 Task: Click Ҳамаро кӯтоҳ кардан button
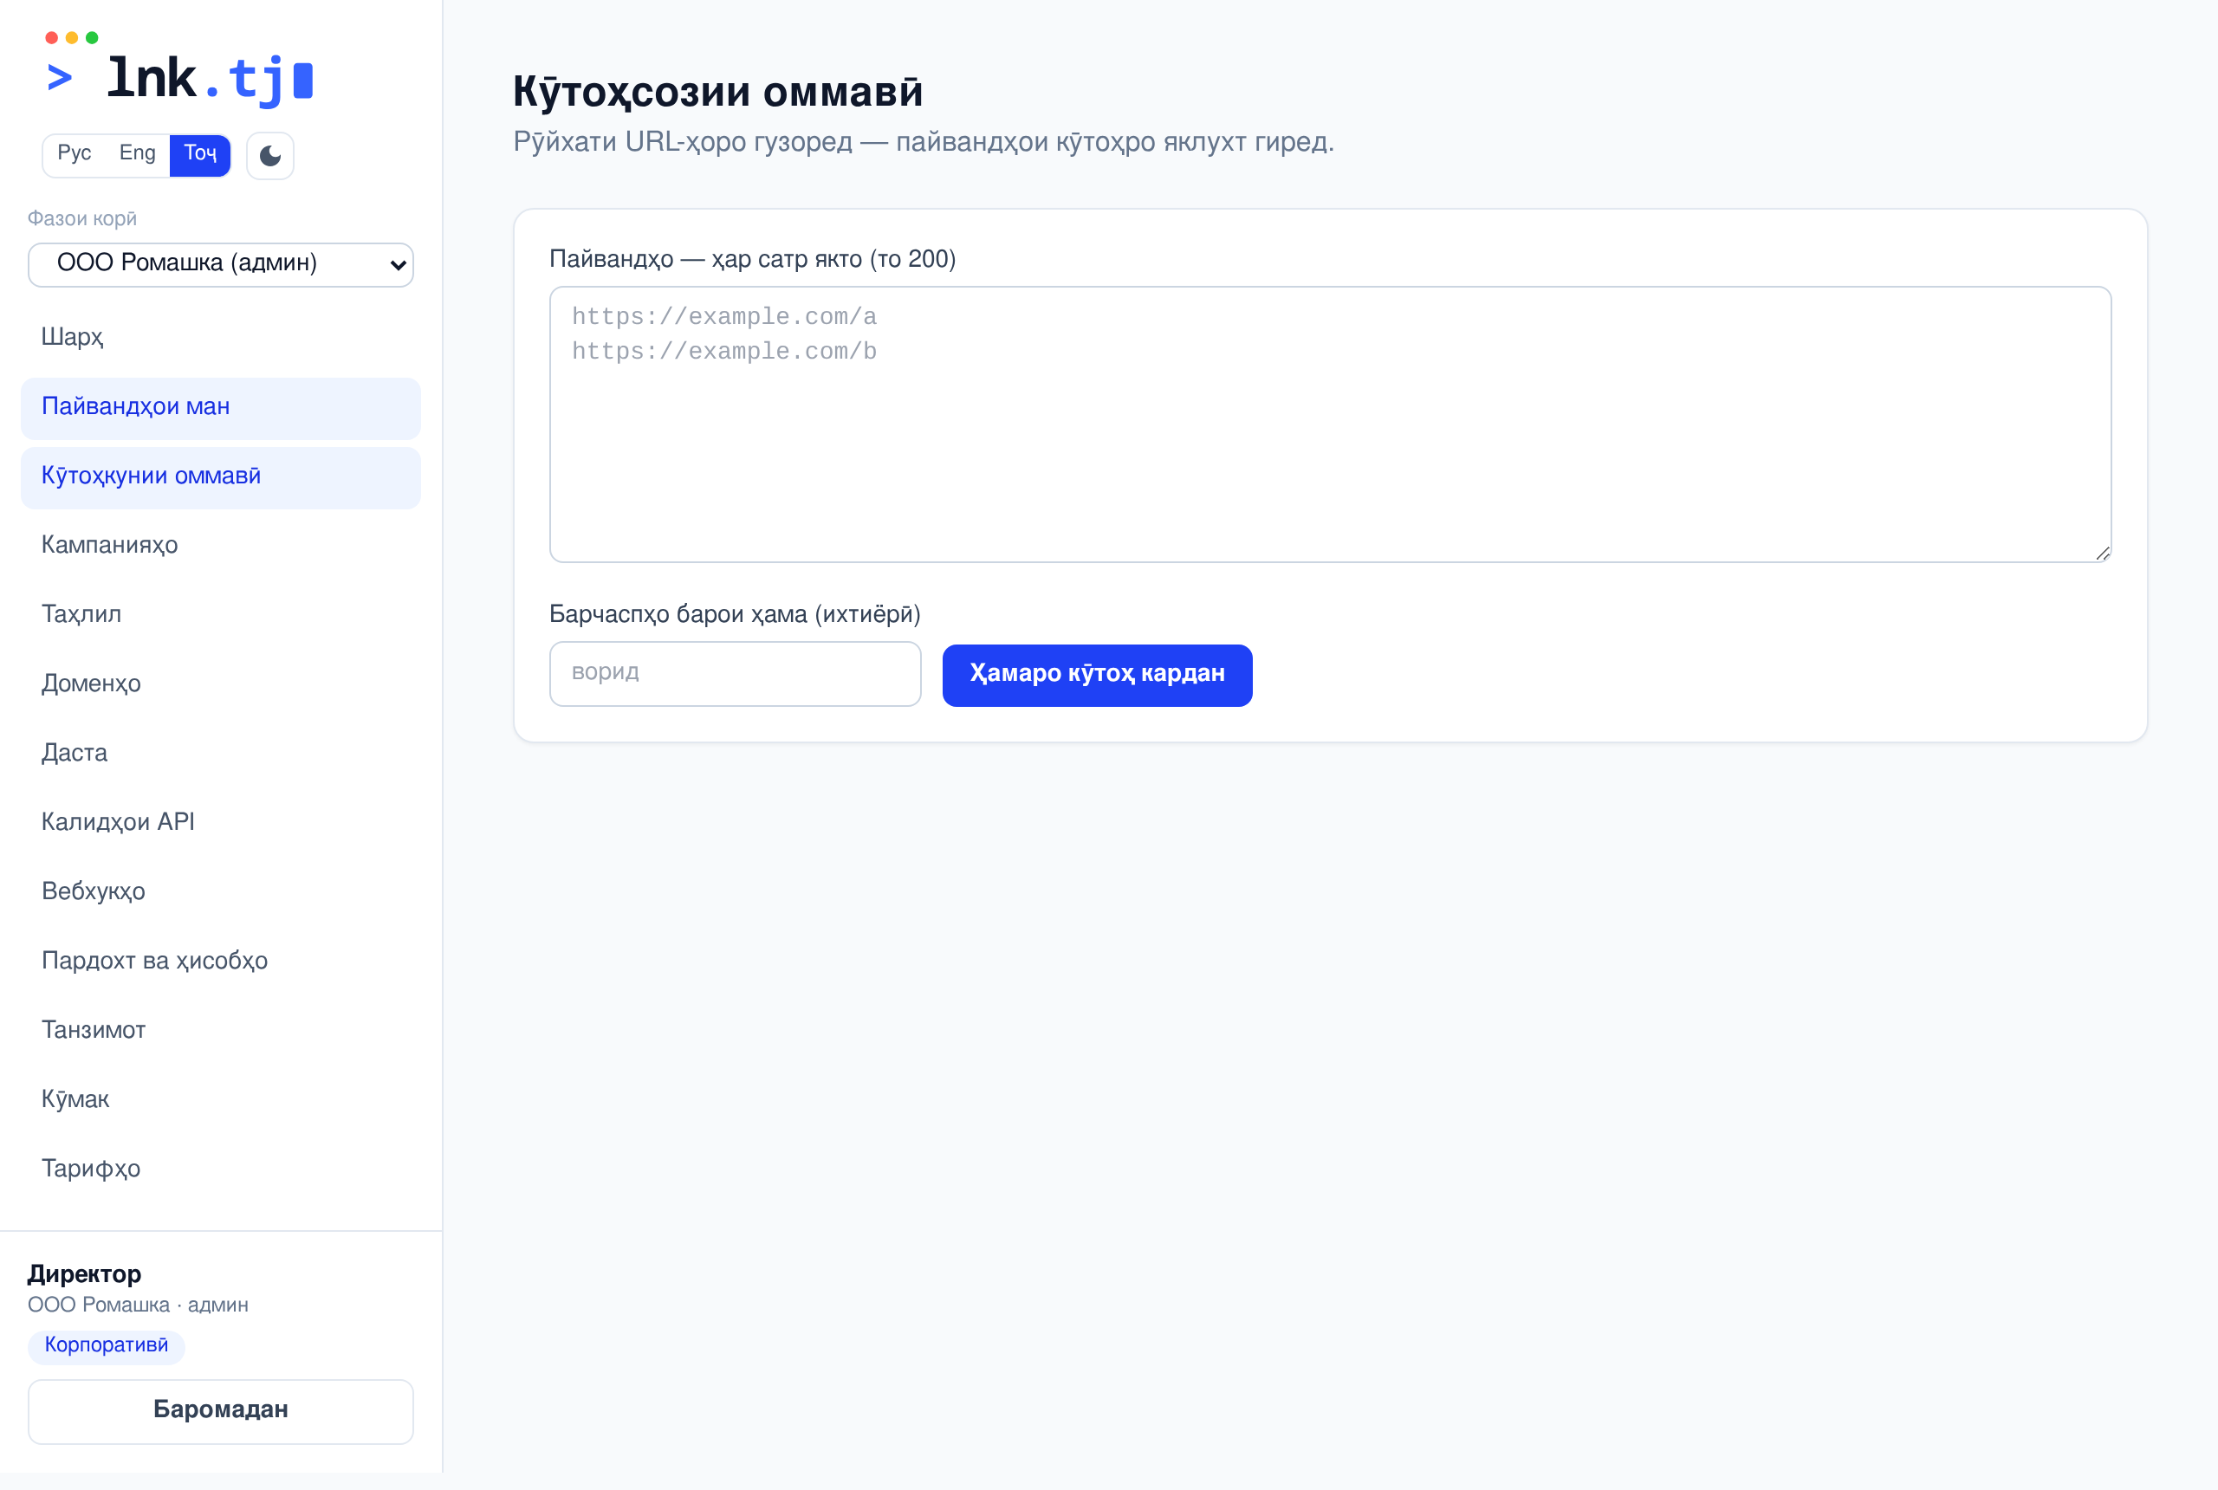tap(1097, 675)
